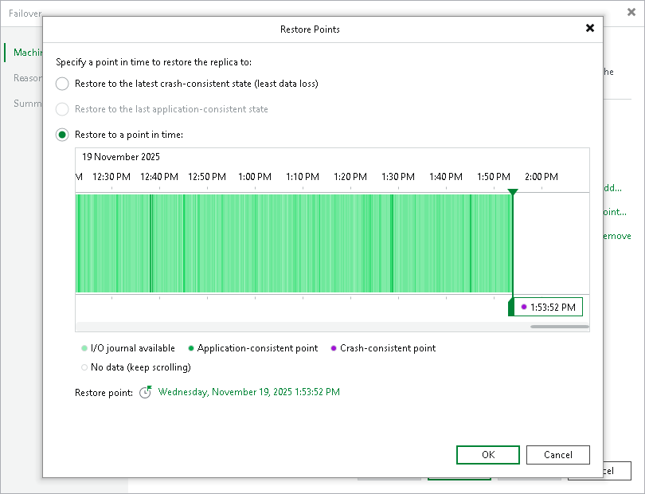645x494 pixels.
Task: Select restore to latest crash-consistent state
Action: click(61, 84)
